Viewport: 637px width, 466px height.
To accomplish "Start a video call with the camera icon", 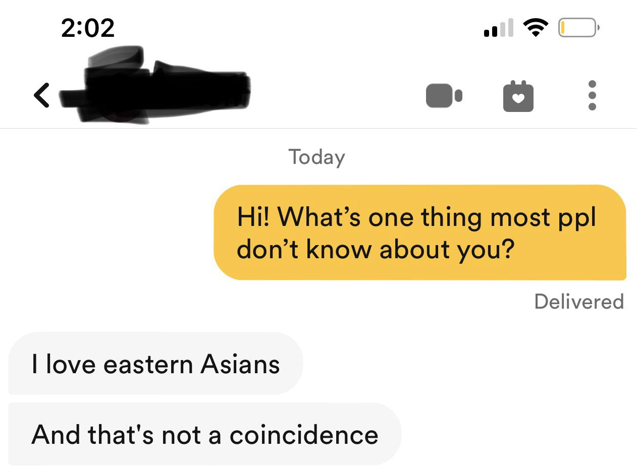I will [x=444, y=96].
